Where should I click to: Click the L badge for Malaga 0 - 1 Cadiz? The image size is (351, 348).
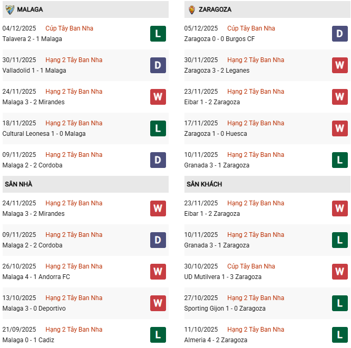tap(158, 335)
